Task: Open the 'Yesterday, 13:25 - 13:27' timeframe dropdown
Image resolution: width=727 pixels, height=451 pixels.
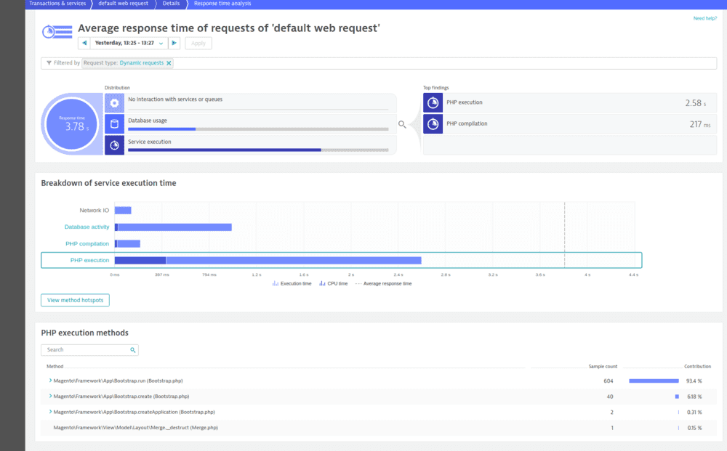Action: tap(128, 42)
